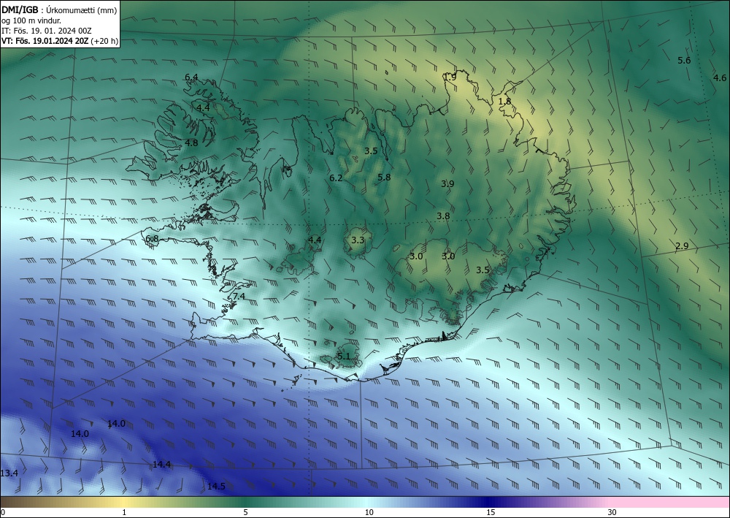The height and width of the screenshot is (518, 730).
Task: Click the 4.6 value label
Action: [x=720, y=77]
